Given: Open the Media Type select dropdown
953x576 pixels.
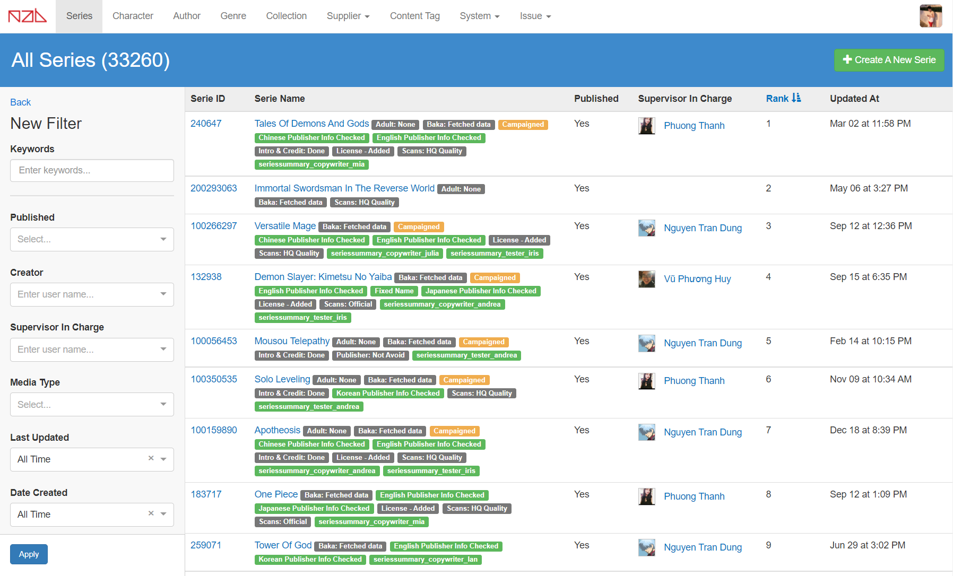Looking at the screenshot, I should [92, 405].
